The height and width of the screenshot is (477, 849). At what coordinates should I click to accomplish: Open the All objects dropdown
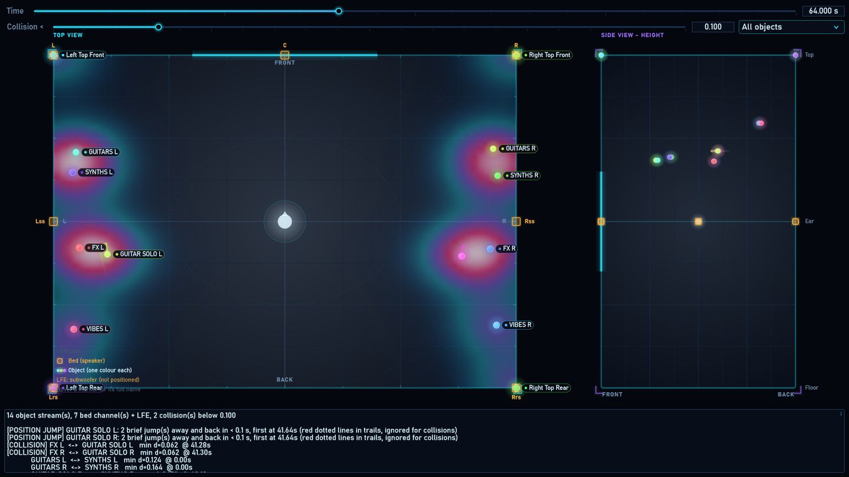(791, 27)
